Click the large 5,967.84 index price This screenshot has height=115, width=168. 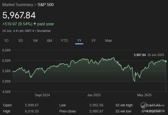[19, 15]
